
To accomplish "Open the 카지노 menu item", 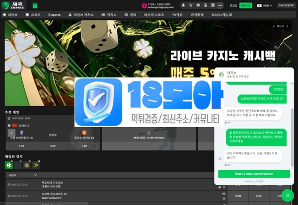I will [109, 15].
